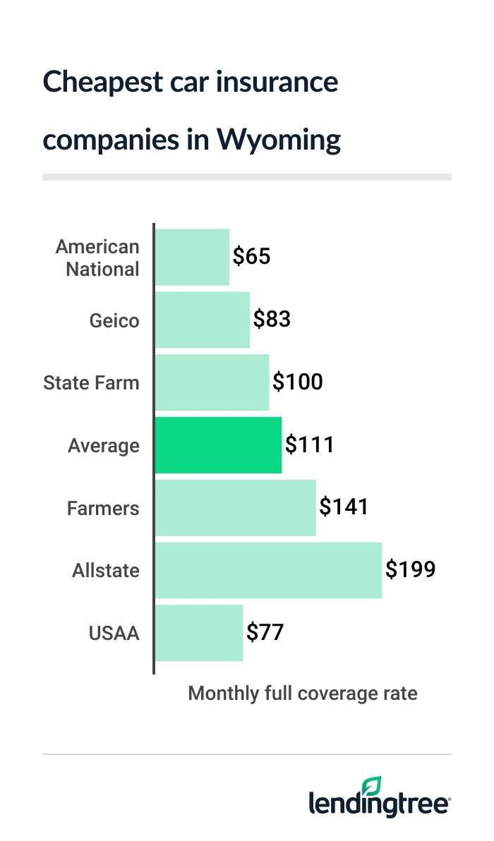Select the Allstate axis label
494x841 pixels.
[106, 571]
